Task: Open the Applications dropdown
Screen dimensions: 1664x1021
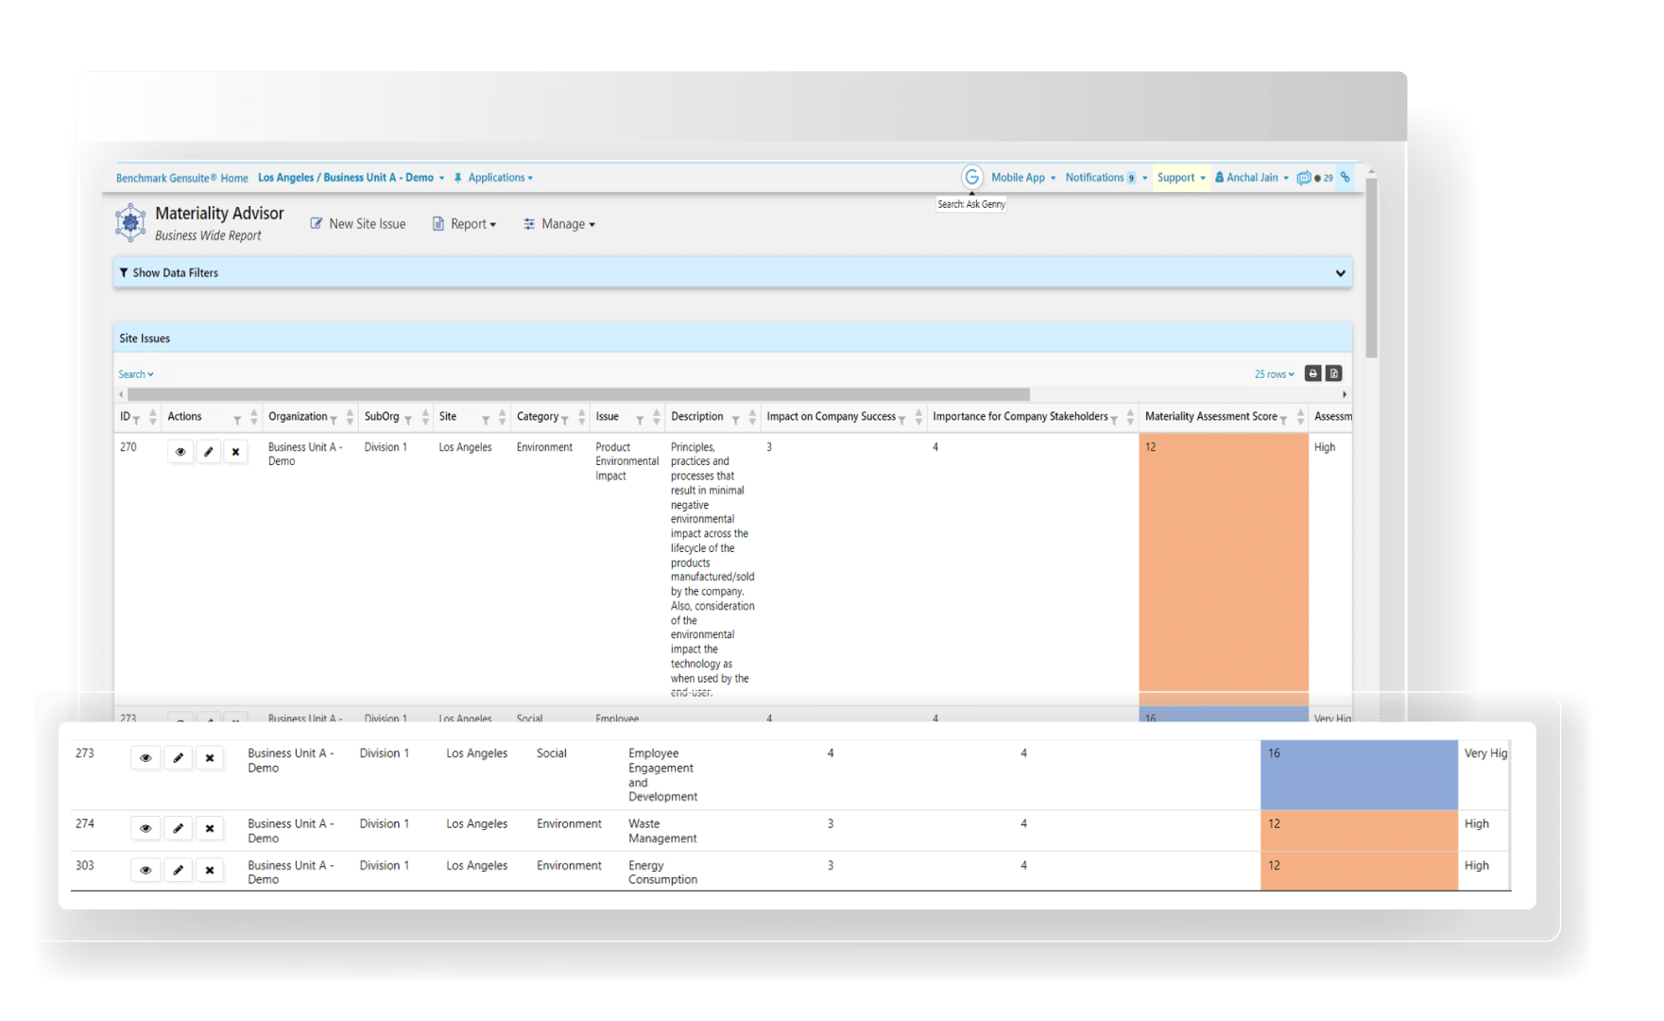Action: point(500,178)
